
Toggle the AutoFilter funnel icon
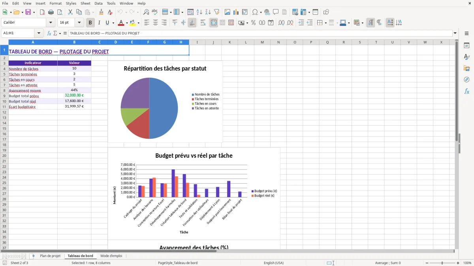(217, 12)
